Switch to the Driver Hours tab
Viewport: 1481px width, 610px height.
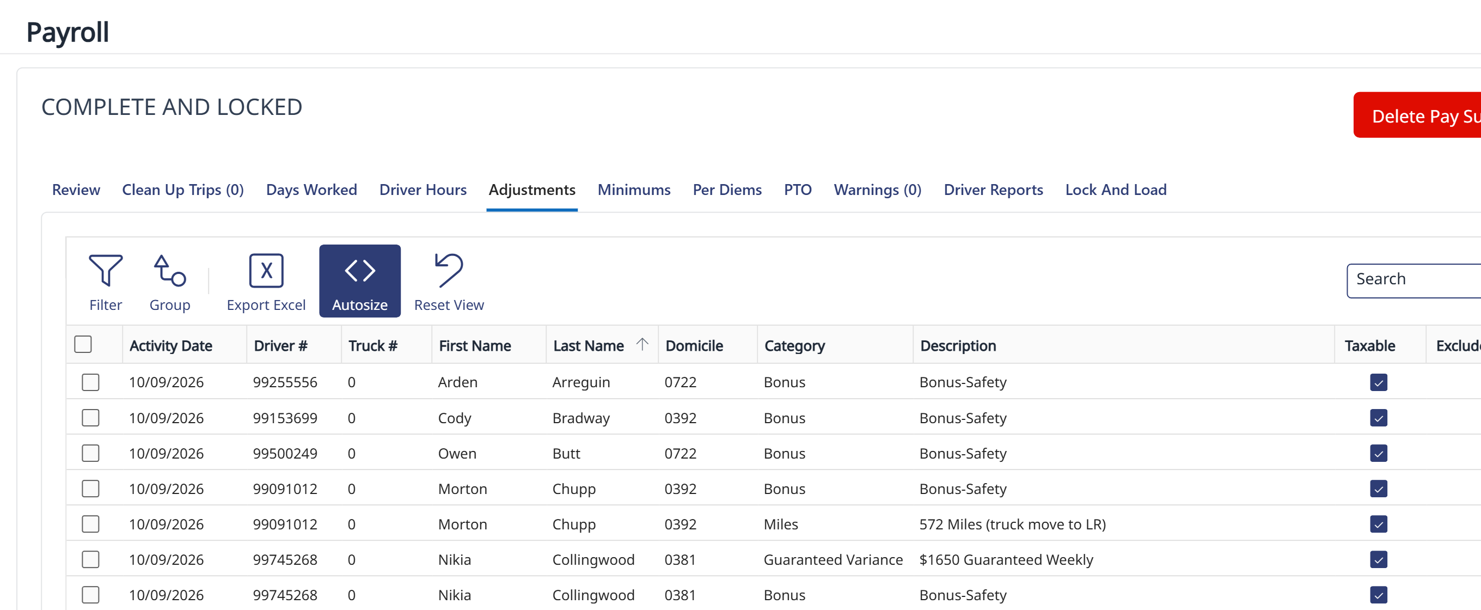coord(423,190)
